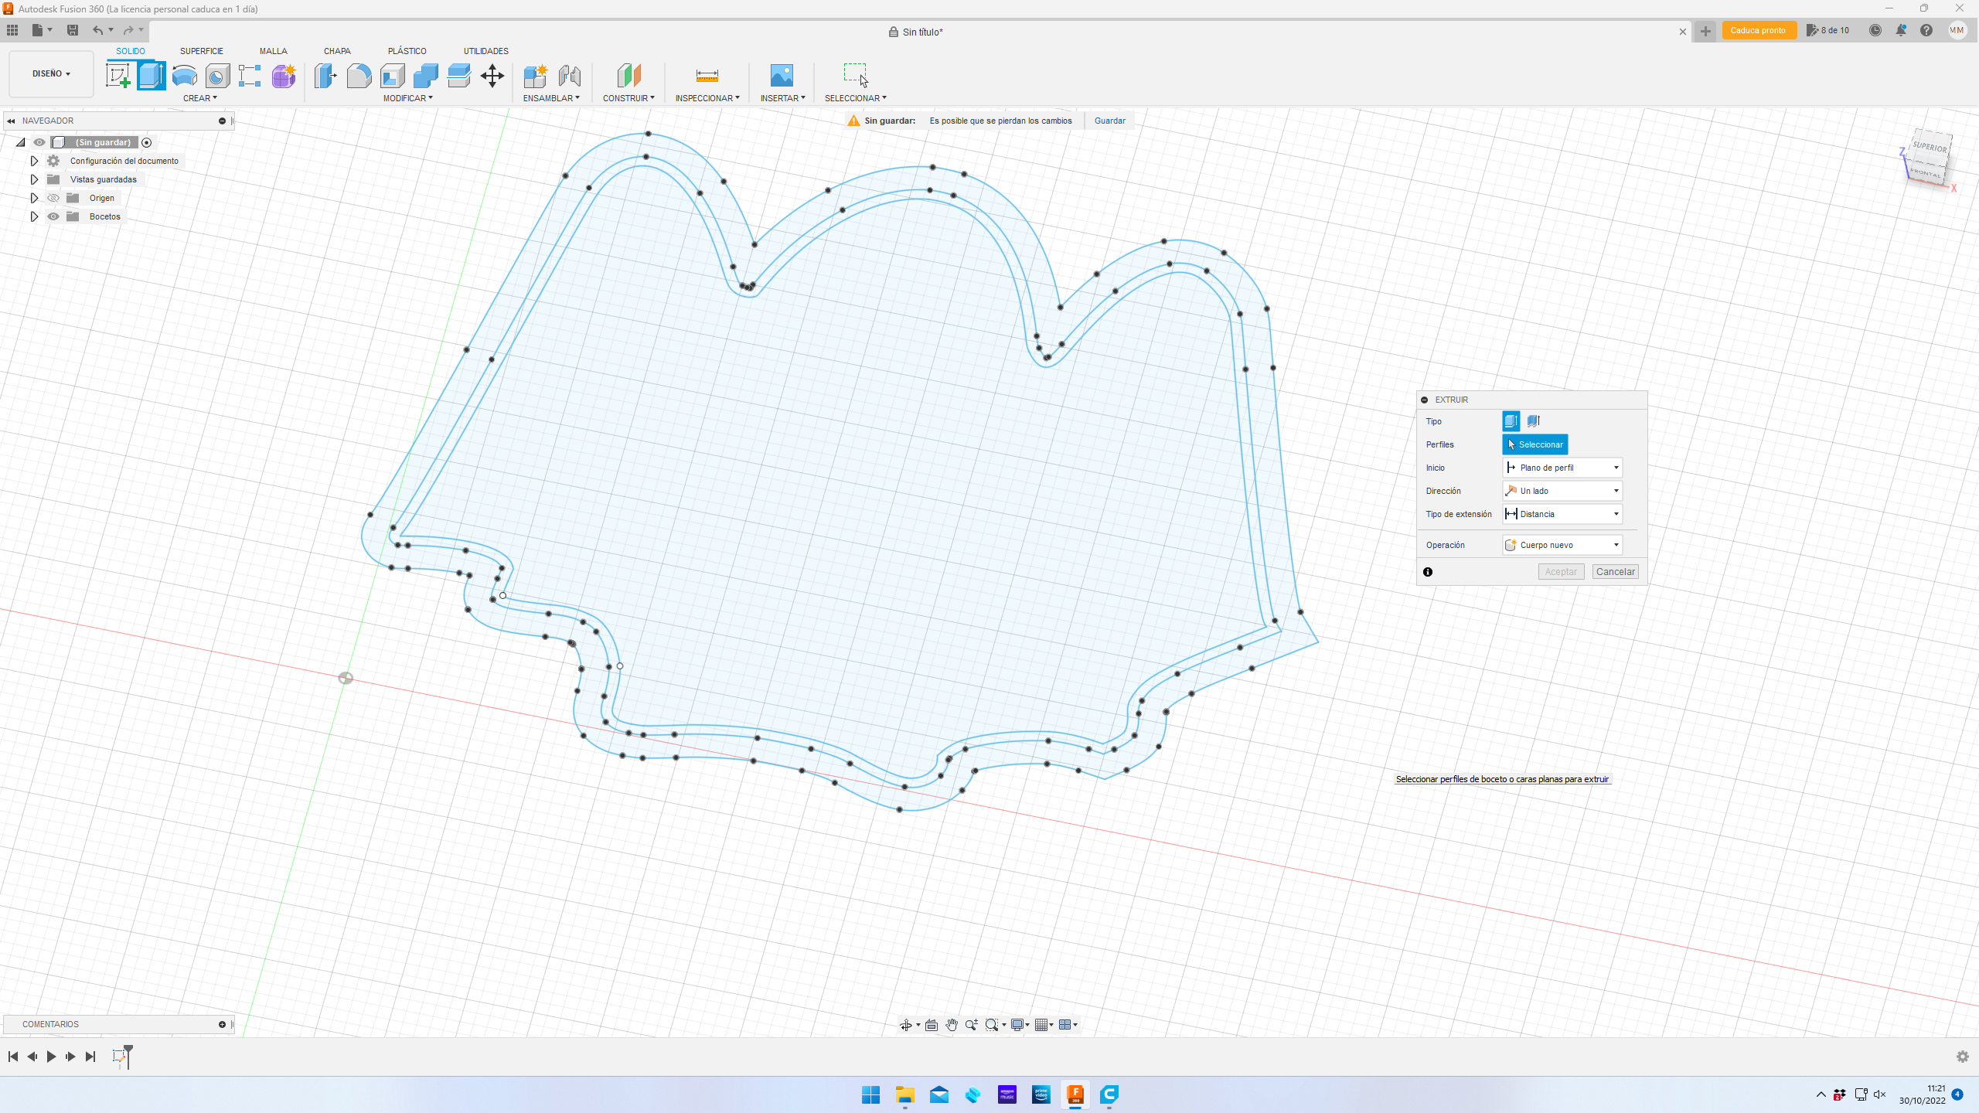1979x1113 pixels.
Task: Click the Guardar link in warning bar
Action: [x=1109, y=121]
